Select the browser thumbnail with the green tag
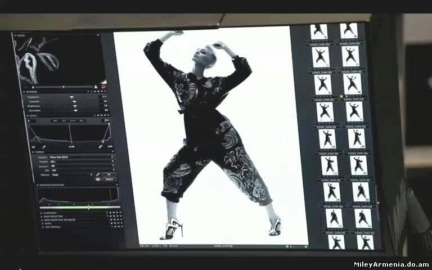432x270 pixels. [x=353, y=84]
